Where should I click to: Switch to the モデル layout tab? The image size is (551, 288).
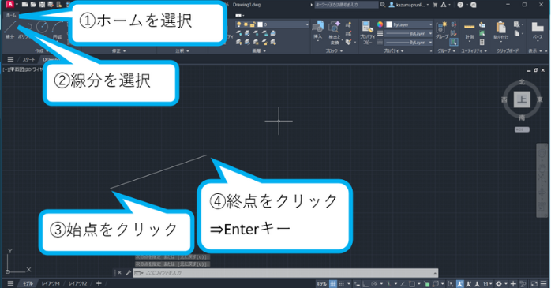point(28,283)
